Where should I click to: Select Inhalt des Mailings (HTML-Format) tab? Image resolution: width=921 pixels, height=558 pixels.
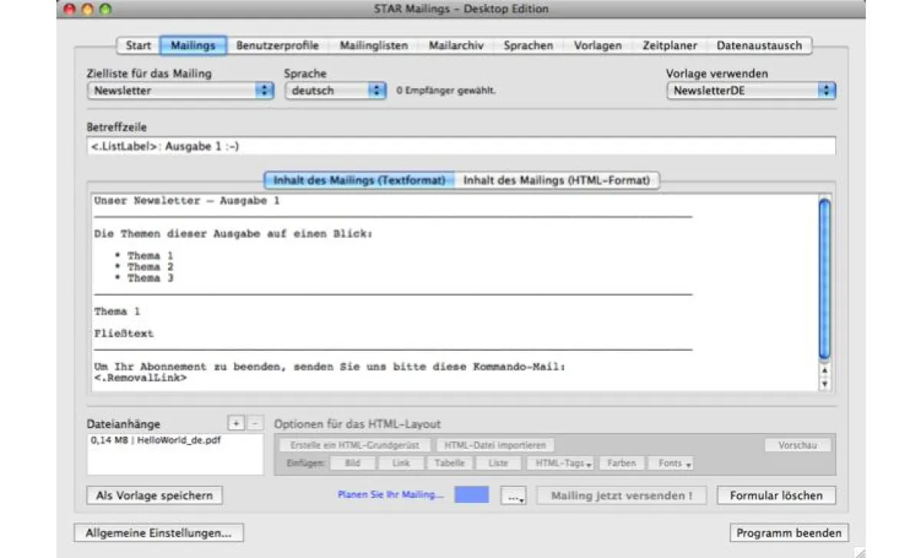point(556,180)
